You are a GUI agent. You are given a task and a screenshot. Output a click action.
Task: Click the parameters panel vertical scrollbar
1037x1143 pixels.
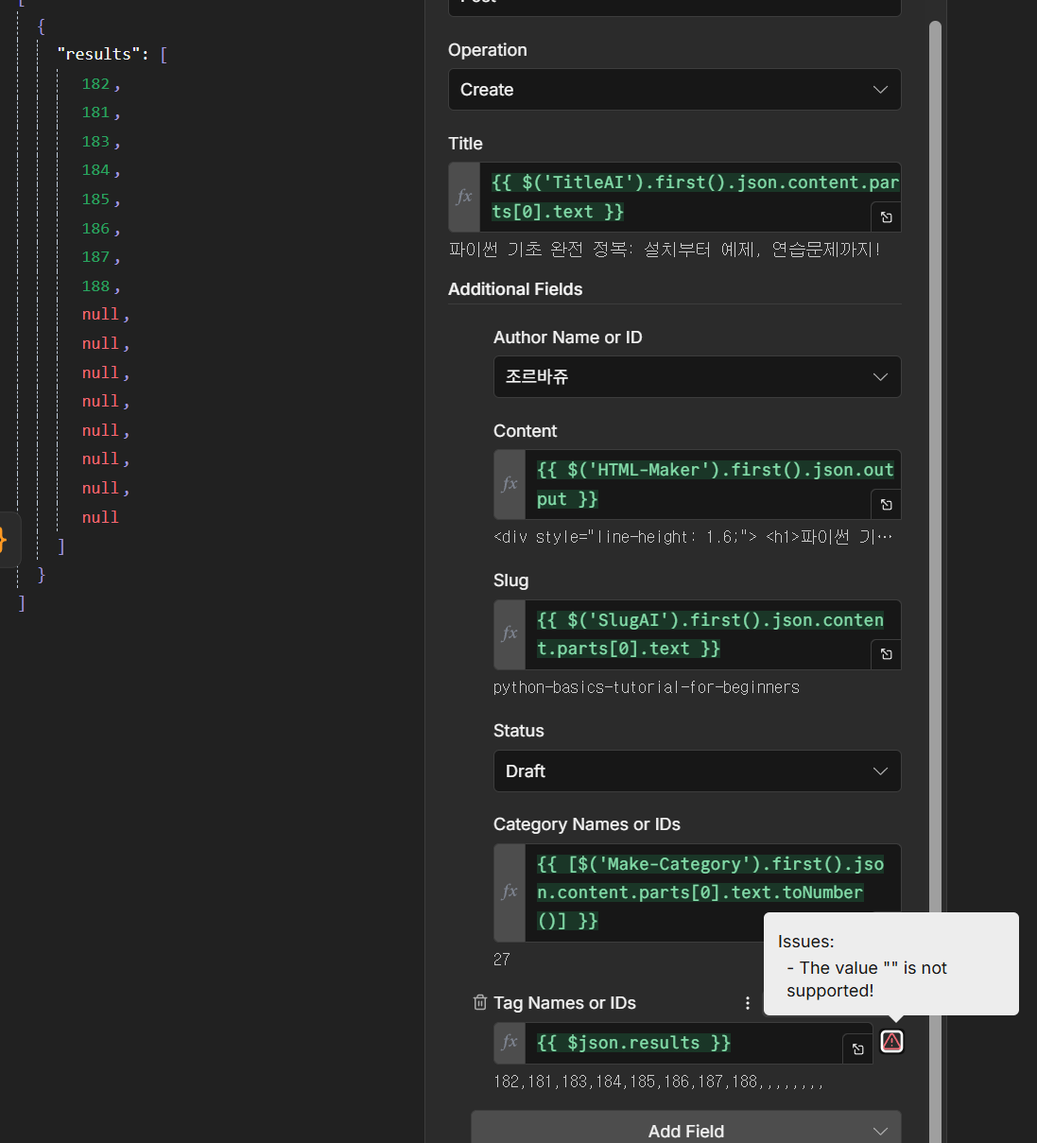(x=935, y=473)
